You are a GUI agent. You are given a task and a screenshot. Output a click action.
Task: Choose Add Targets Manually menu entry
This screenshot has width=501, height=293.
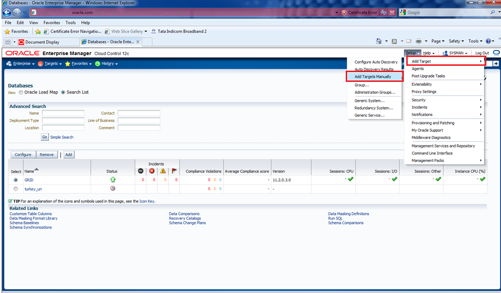coord(373,77)
